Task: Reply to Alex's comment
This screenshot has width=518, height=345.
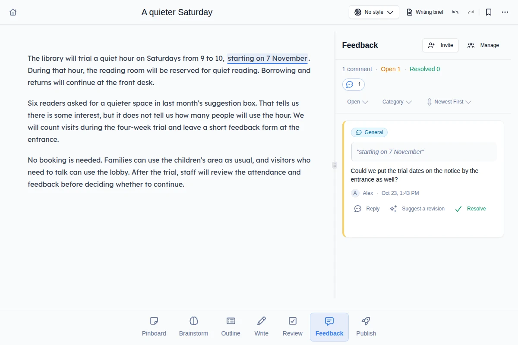Action: pos(367,209)
